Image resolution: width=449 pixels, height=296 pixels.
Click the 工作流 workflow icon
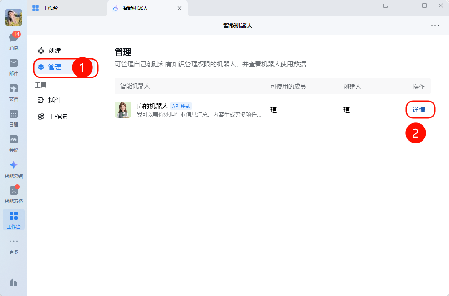[x=41, y=117]
